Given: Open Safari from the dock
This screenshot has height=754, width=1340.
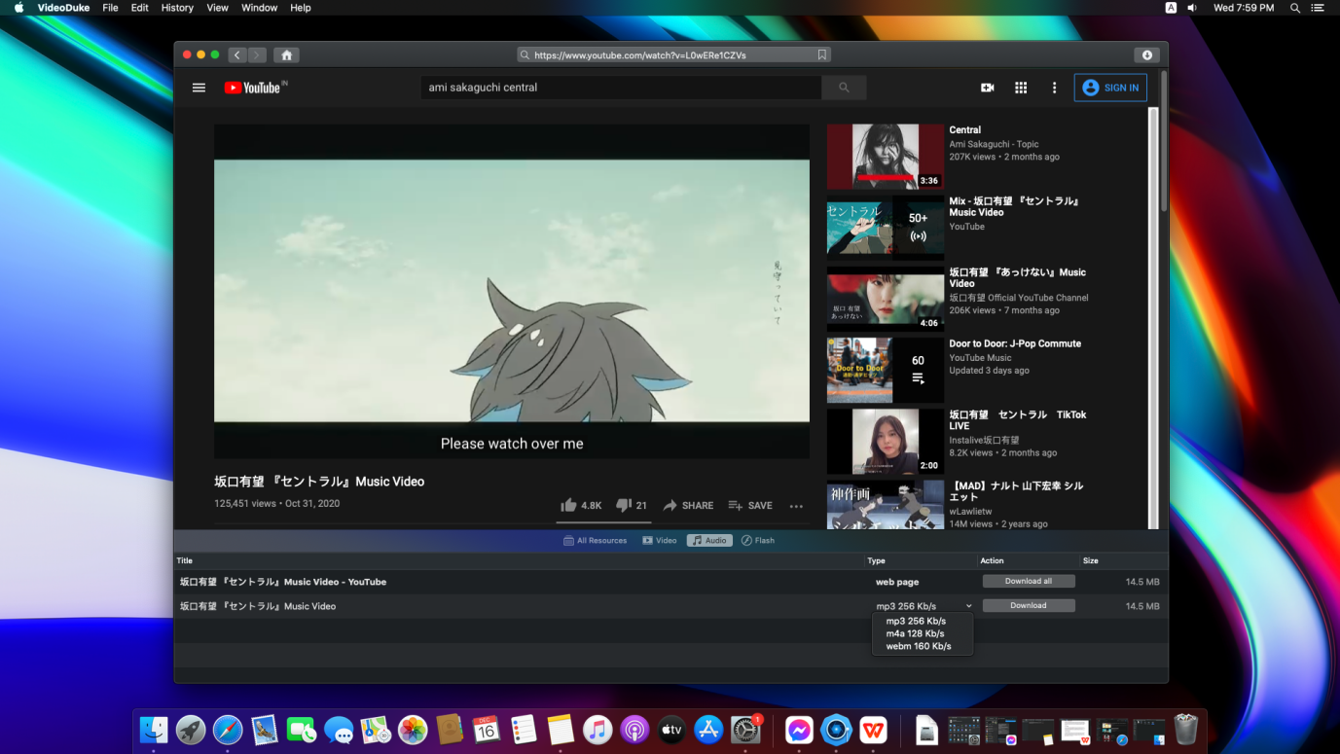Looking at the screenshot, I should [x=228, y=730].
